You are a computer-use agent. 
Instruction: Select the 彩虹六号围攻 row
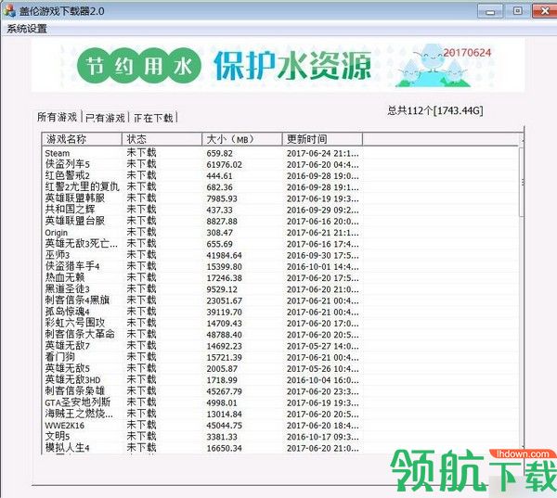[280, 324]
